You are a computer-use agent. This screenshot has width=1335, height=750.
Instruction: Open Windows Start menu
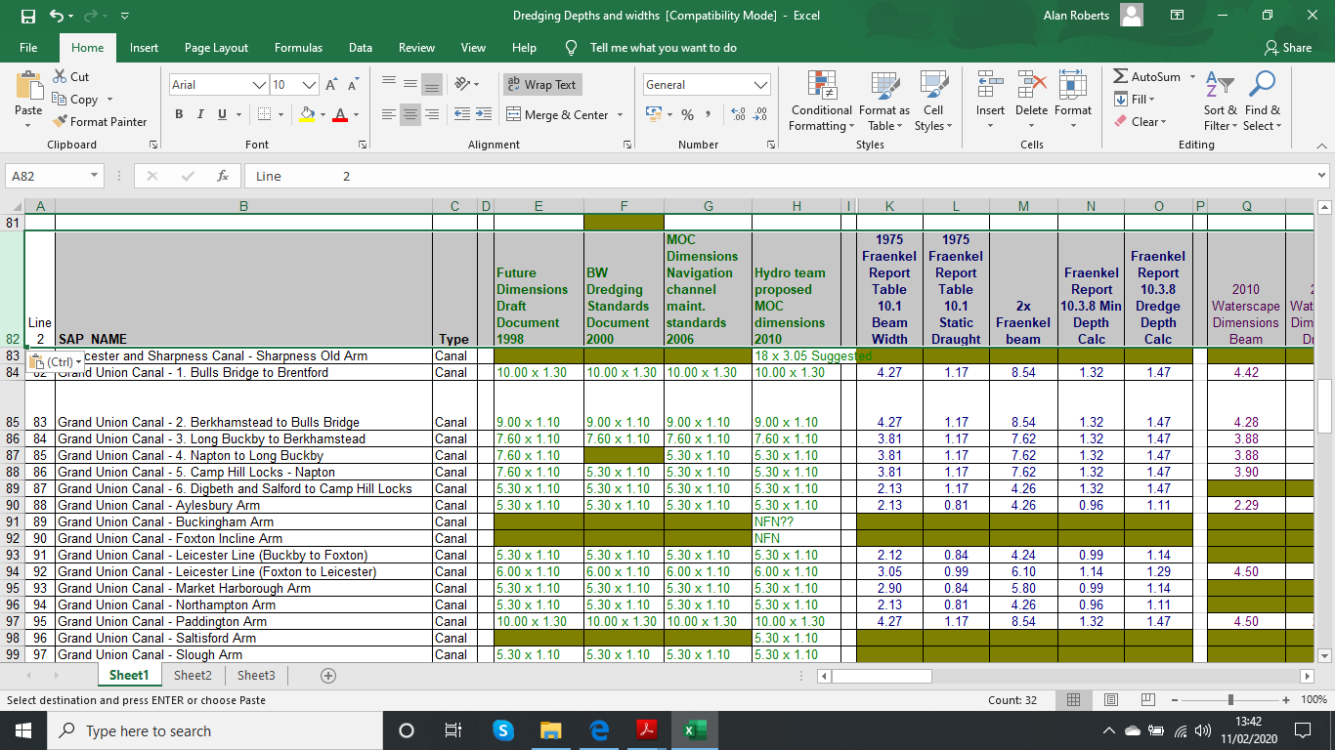pos(23,730)
